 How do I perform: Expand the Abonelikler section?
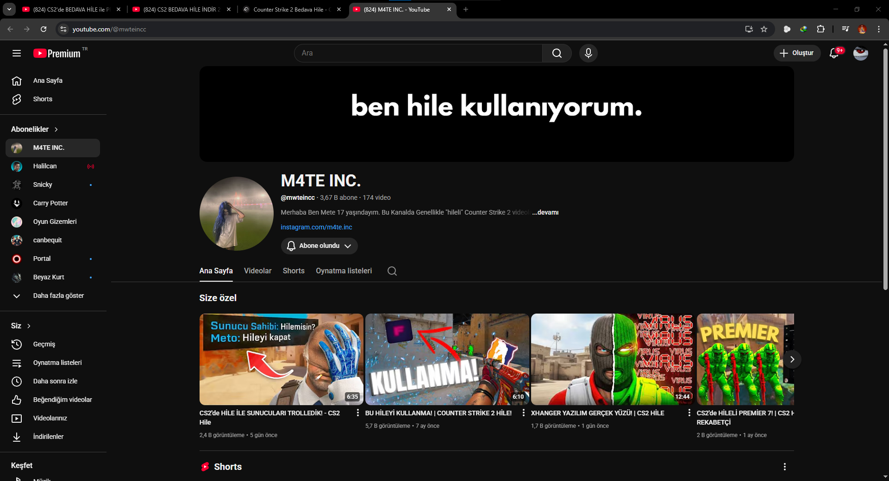click(x=35, y=129)
